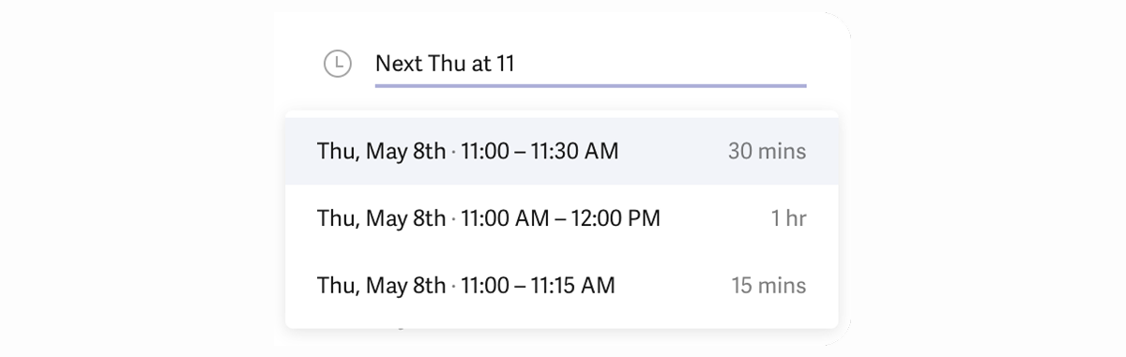Click the "30 mins" duration label

(x=767, y=151)
